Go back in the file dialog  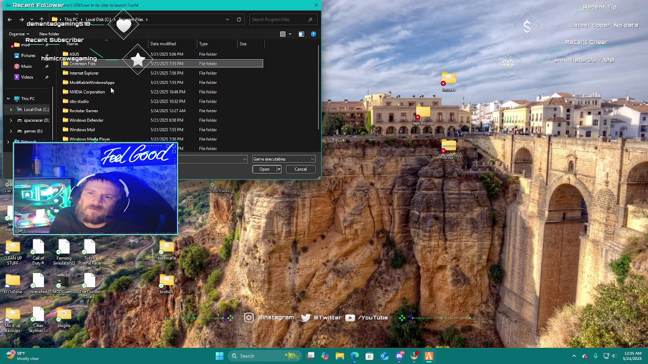click(10, 20)
